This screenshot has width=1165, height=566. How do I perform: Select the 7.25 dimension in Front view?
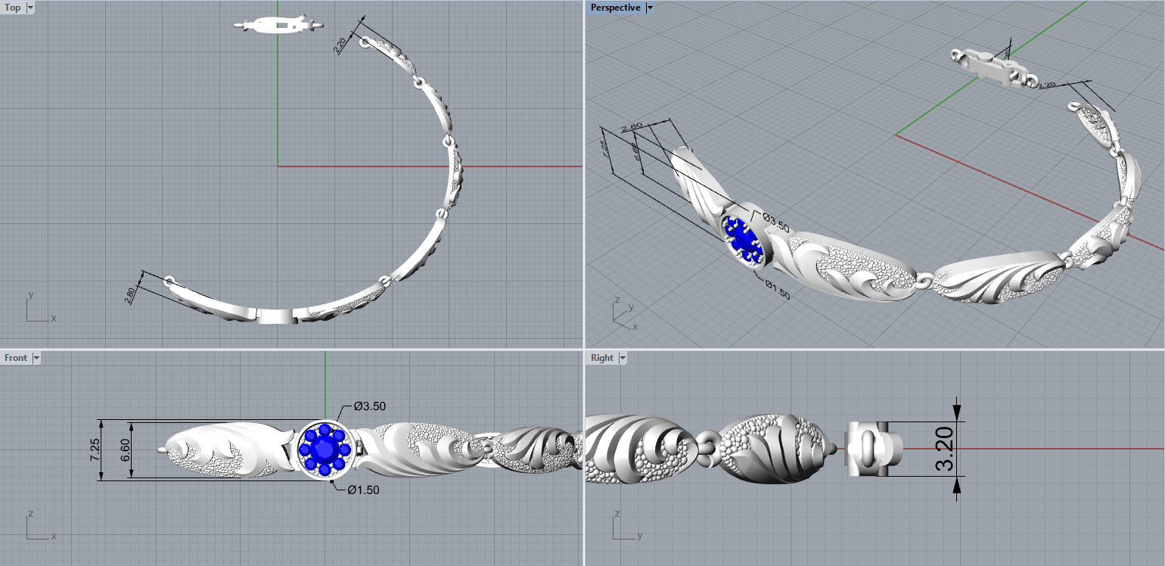95,449
